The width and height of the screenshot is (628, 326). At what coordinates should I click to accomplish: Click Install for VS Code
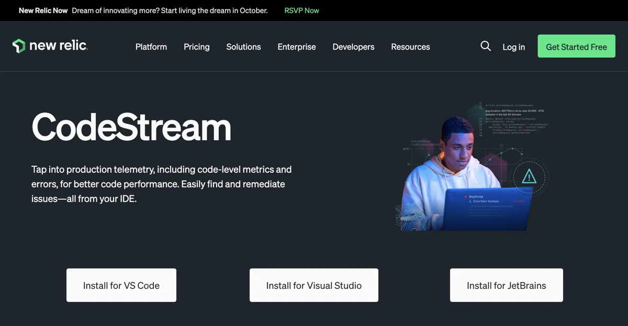pyautogui.click(x=121, y=286)
